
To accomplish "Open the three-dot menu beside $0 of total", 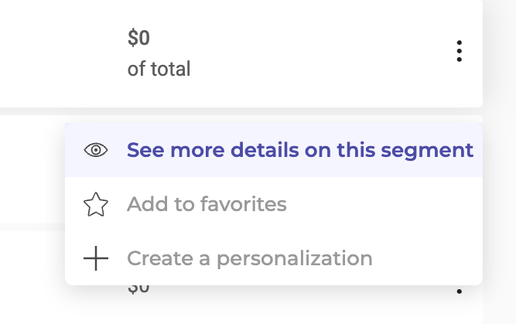I will 459,51.
